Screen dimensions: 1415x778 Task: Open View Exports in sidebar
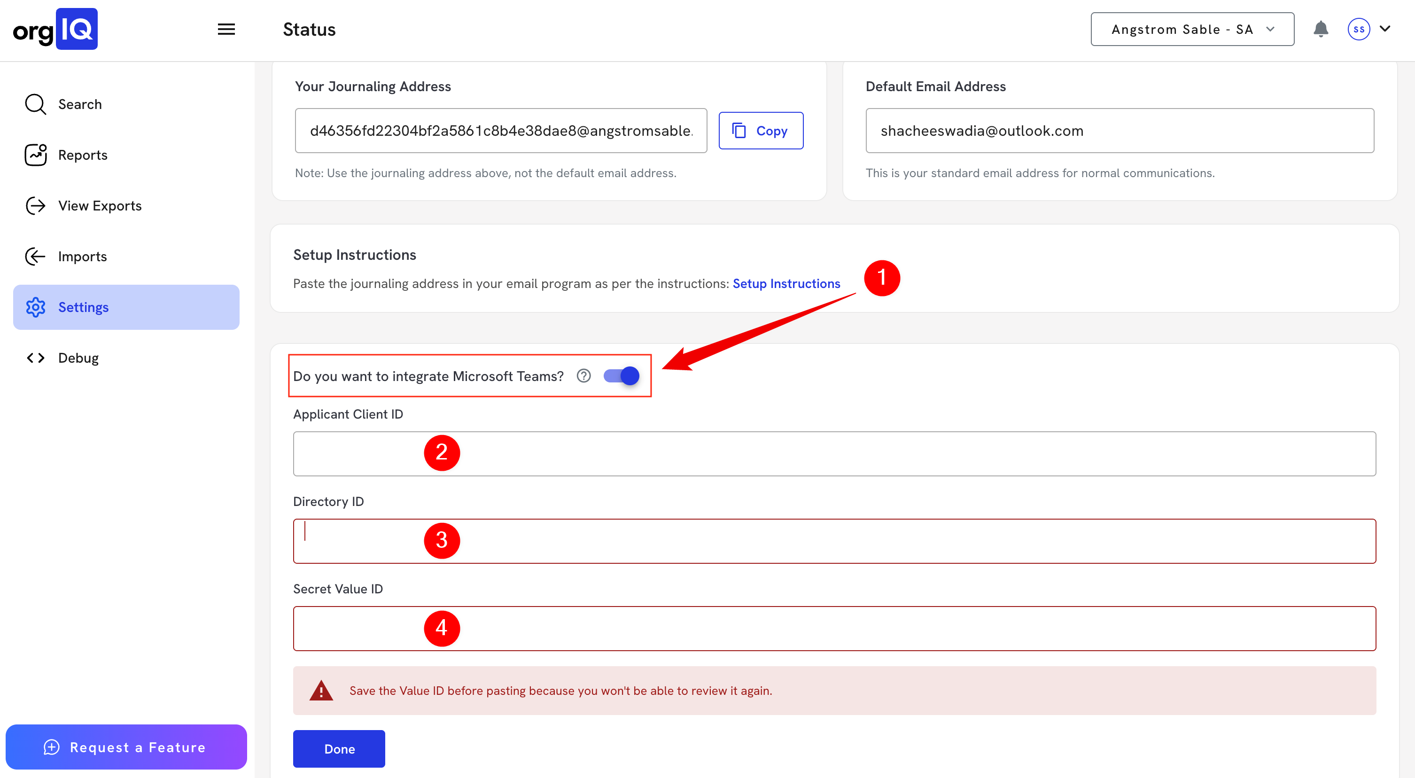pyautogui.click(x=126, y=205)
